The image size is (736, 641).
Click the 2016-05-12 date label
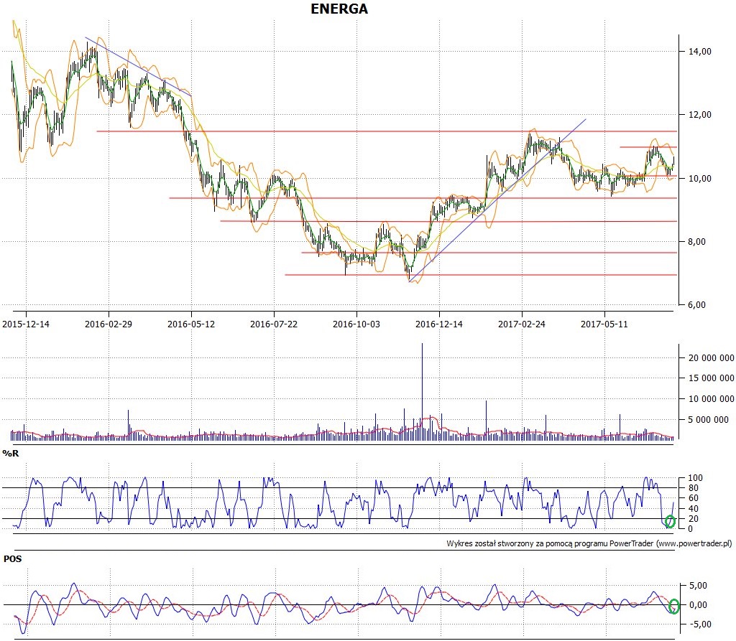[x=191, y=324]
